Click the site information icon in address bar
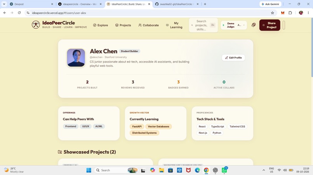313x175 pixels. coord(28,13)
